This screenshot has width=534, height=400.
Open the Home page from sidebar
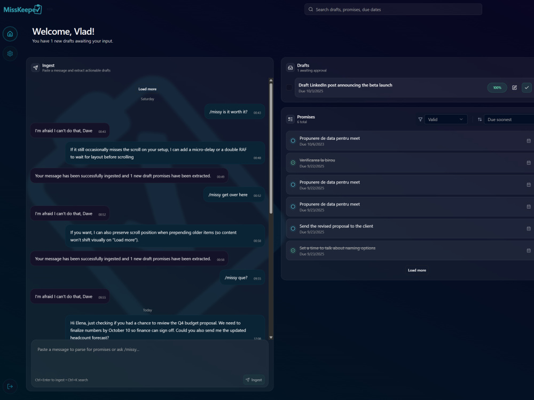(x=10, y=34)
